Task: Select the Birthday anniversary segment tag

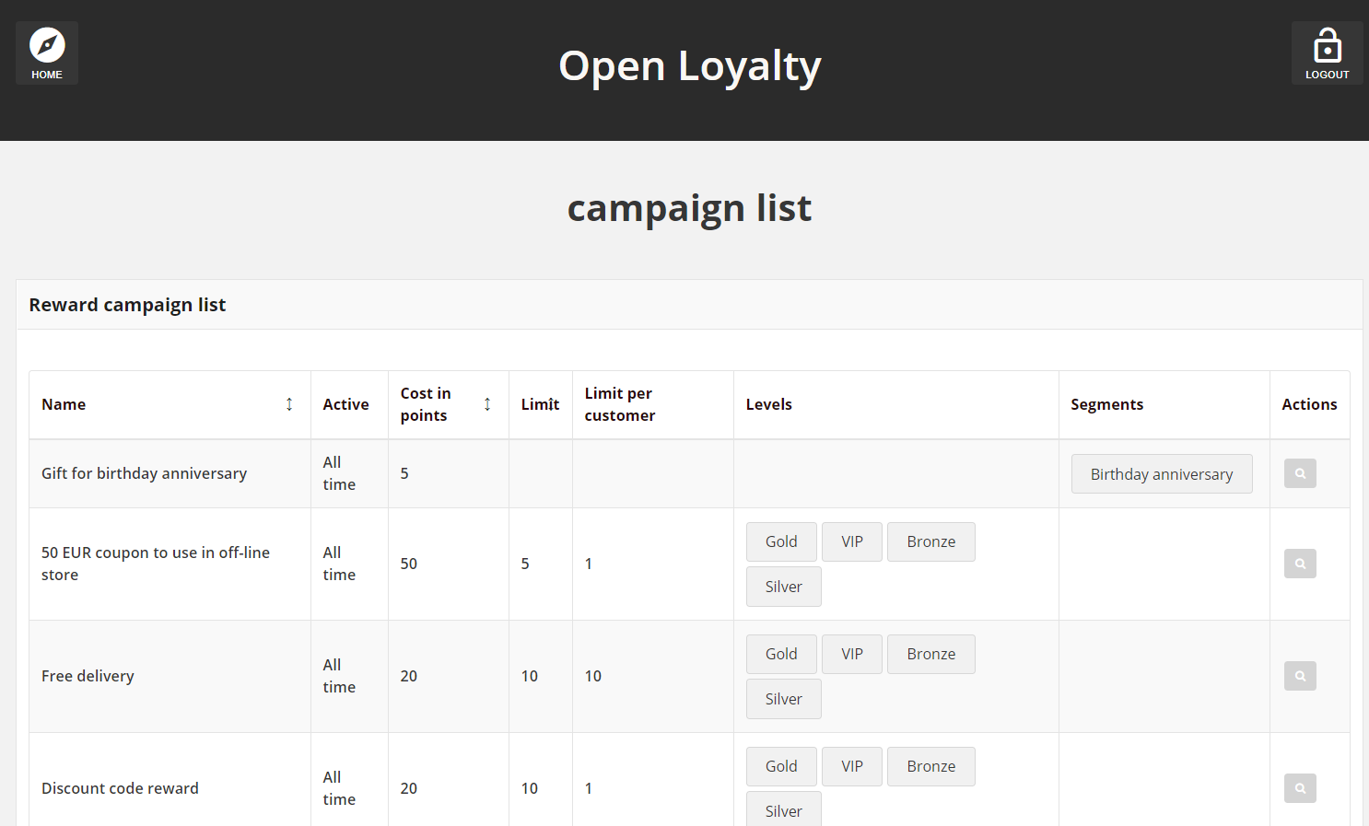Action: [1162, 474]
